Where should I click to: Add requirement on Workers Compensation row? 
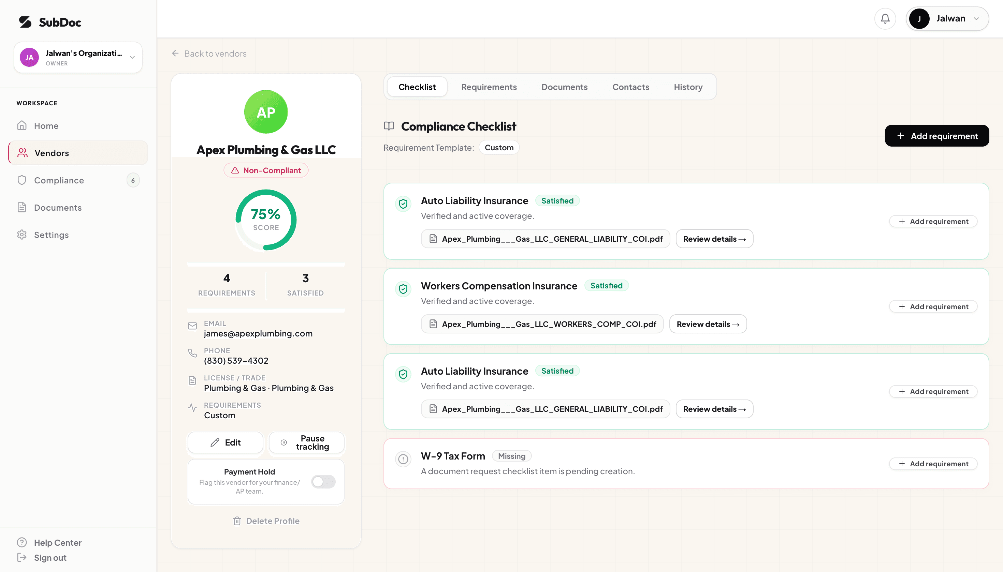pos(933,306)
